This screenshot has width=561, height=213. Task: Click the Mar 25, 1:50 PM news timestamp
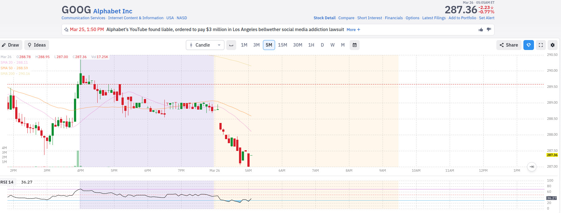pos(87,29)
